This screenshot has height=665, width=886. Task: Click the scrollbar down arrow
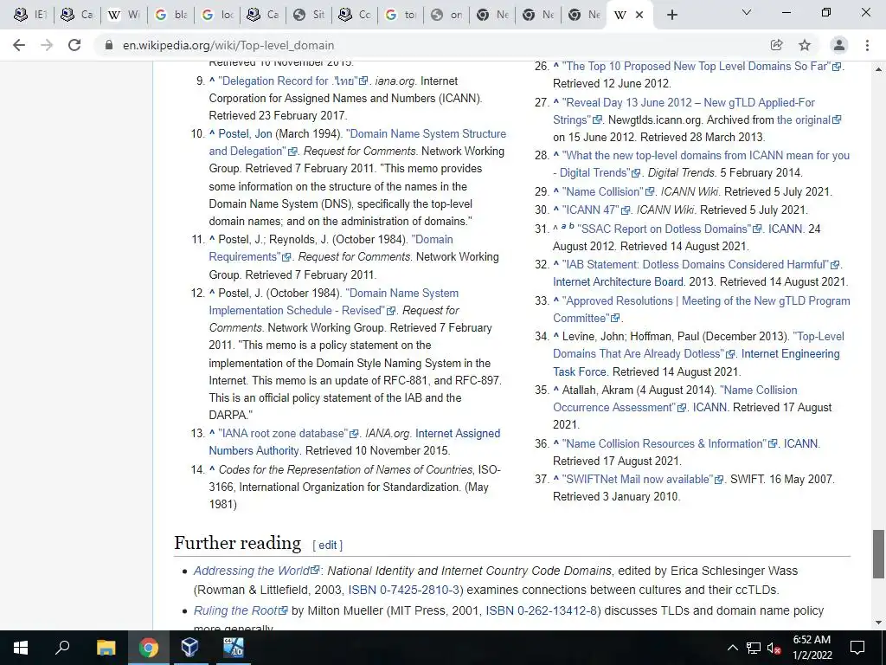(878, 623)
